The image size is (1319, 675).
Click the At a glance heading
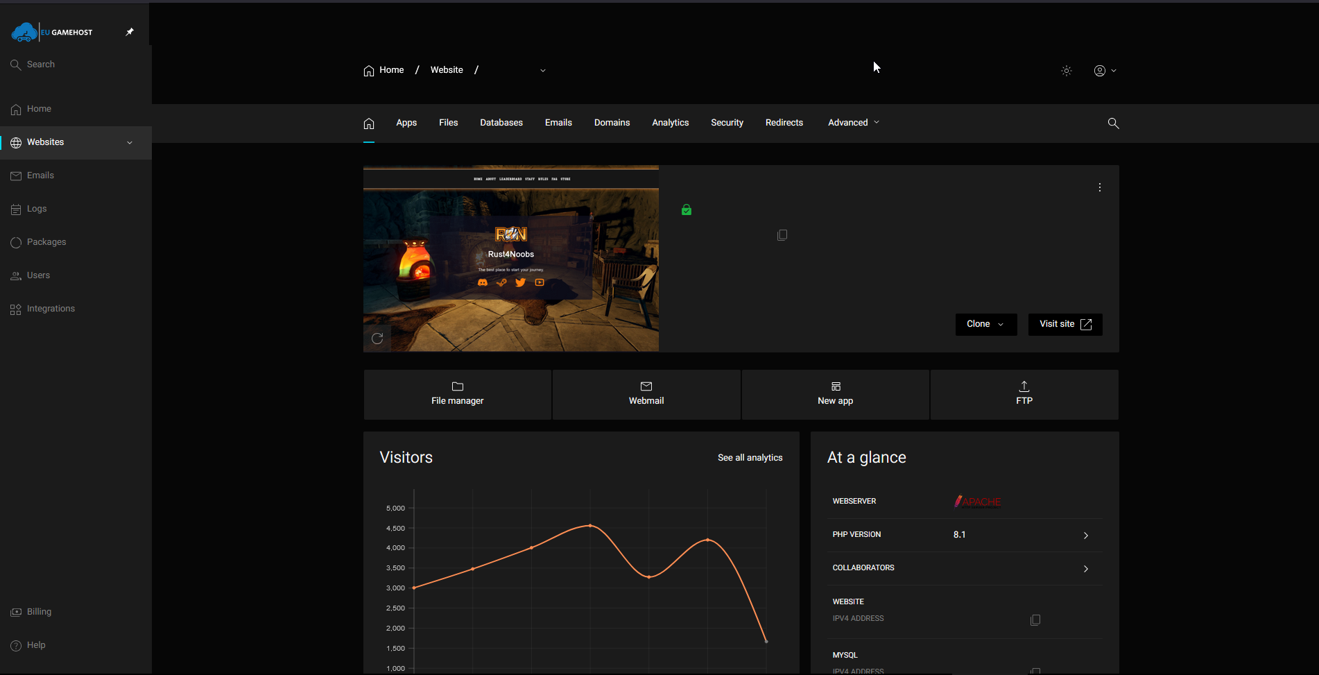coord(867,458)
